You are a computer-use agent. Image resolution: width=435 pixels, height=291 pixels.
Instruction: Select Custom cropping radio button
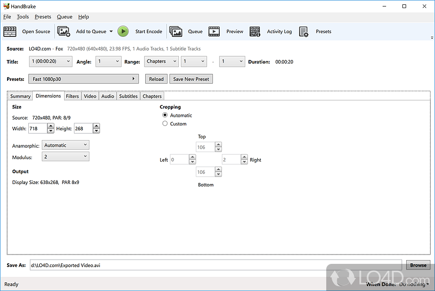coord(165,123)
